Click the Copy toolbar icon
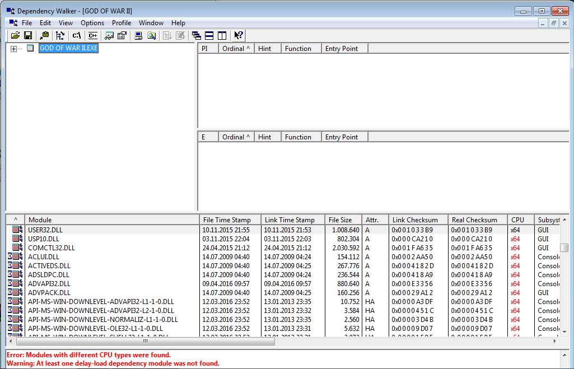The width and height of the screenshot is (574, 369). pos(44,35)
